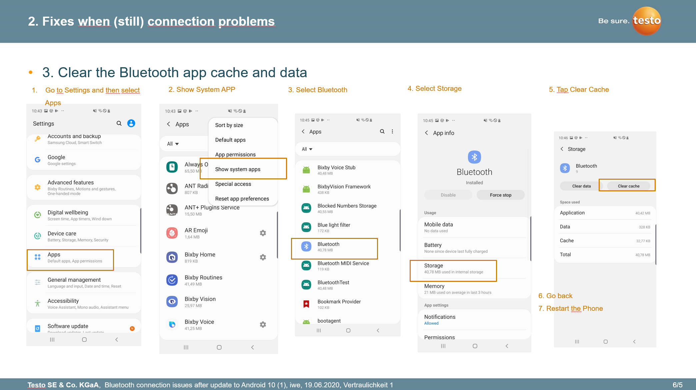The width and height of the screenshot is (696, 390).
Task: Open Advanced features in Settings
Action: tap(84, 187)
